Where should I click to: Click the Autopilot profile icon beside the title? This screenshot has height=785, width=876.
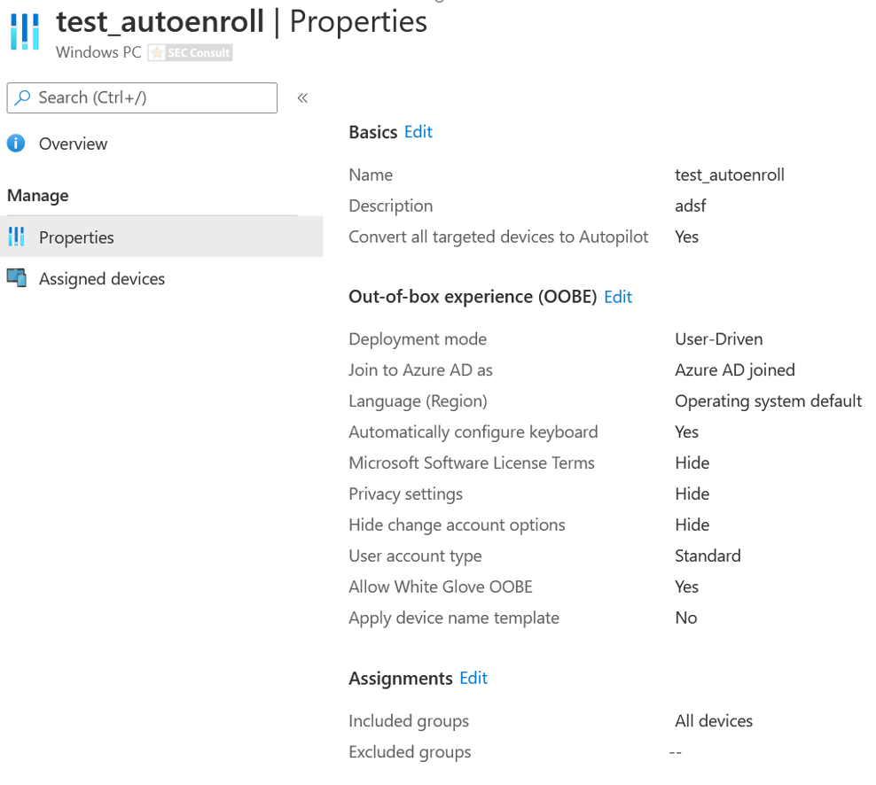[22, 32]
